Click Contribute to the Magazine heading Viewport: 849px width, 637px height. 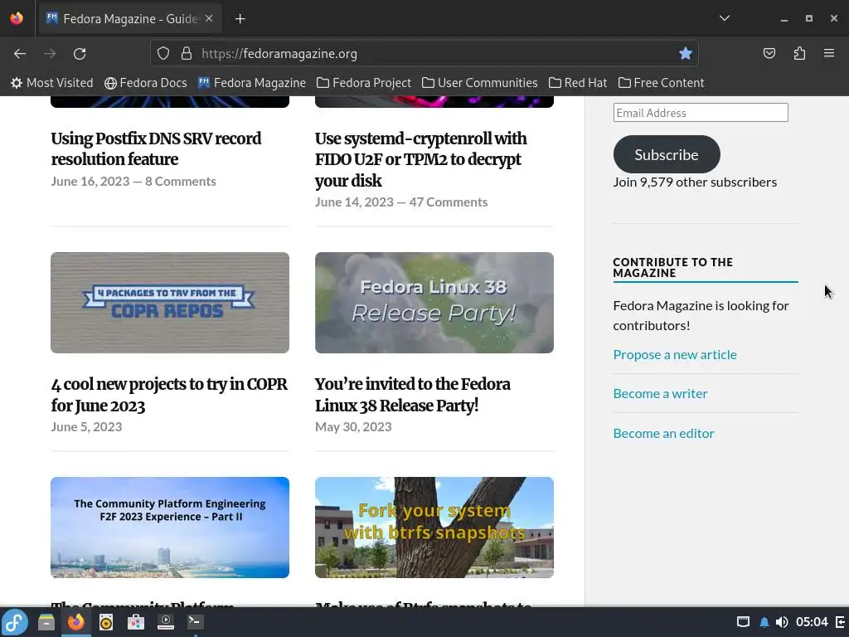[673, 268]
